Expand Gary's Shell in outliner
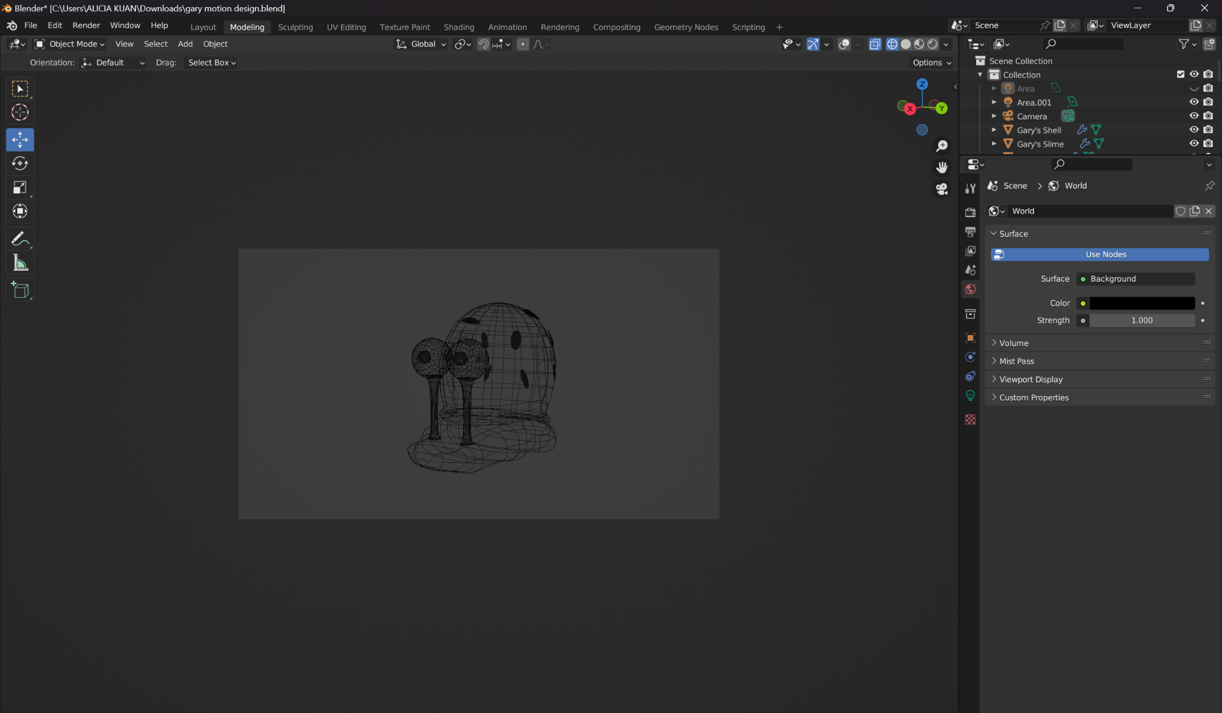The height and width of the screenshot is (713, 1222). click(994, 129)
